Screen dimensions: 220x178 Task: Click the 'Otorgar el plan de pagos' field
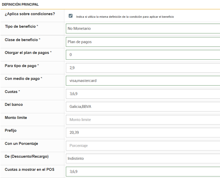pos(143,55)
